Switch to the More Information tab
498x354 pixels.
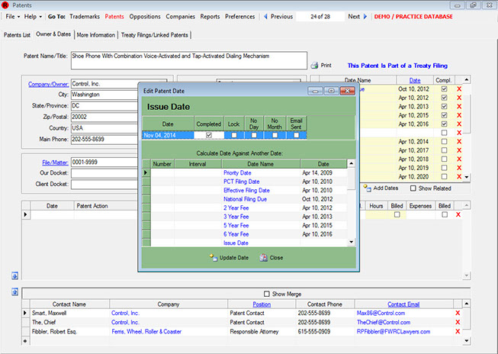click(x=96, y=34)
